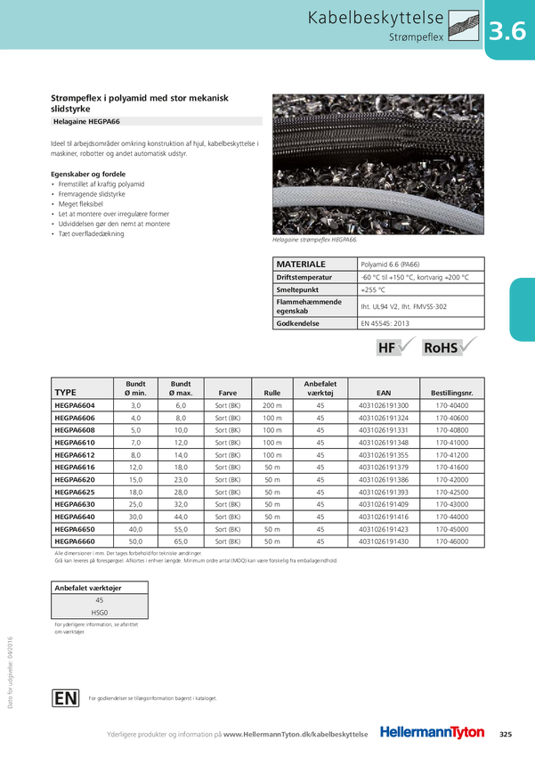Viewport: 535px width, 757px height.
Task: Click the RoHS compliance logo
Action: tap(450, 346)
